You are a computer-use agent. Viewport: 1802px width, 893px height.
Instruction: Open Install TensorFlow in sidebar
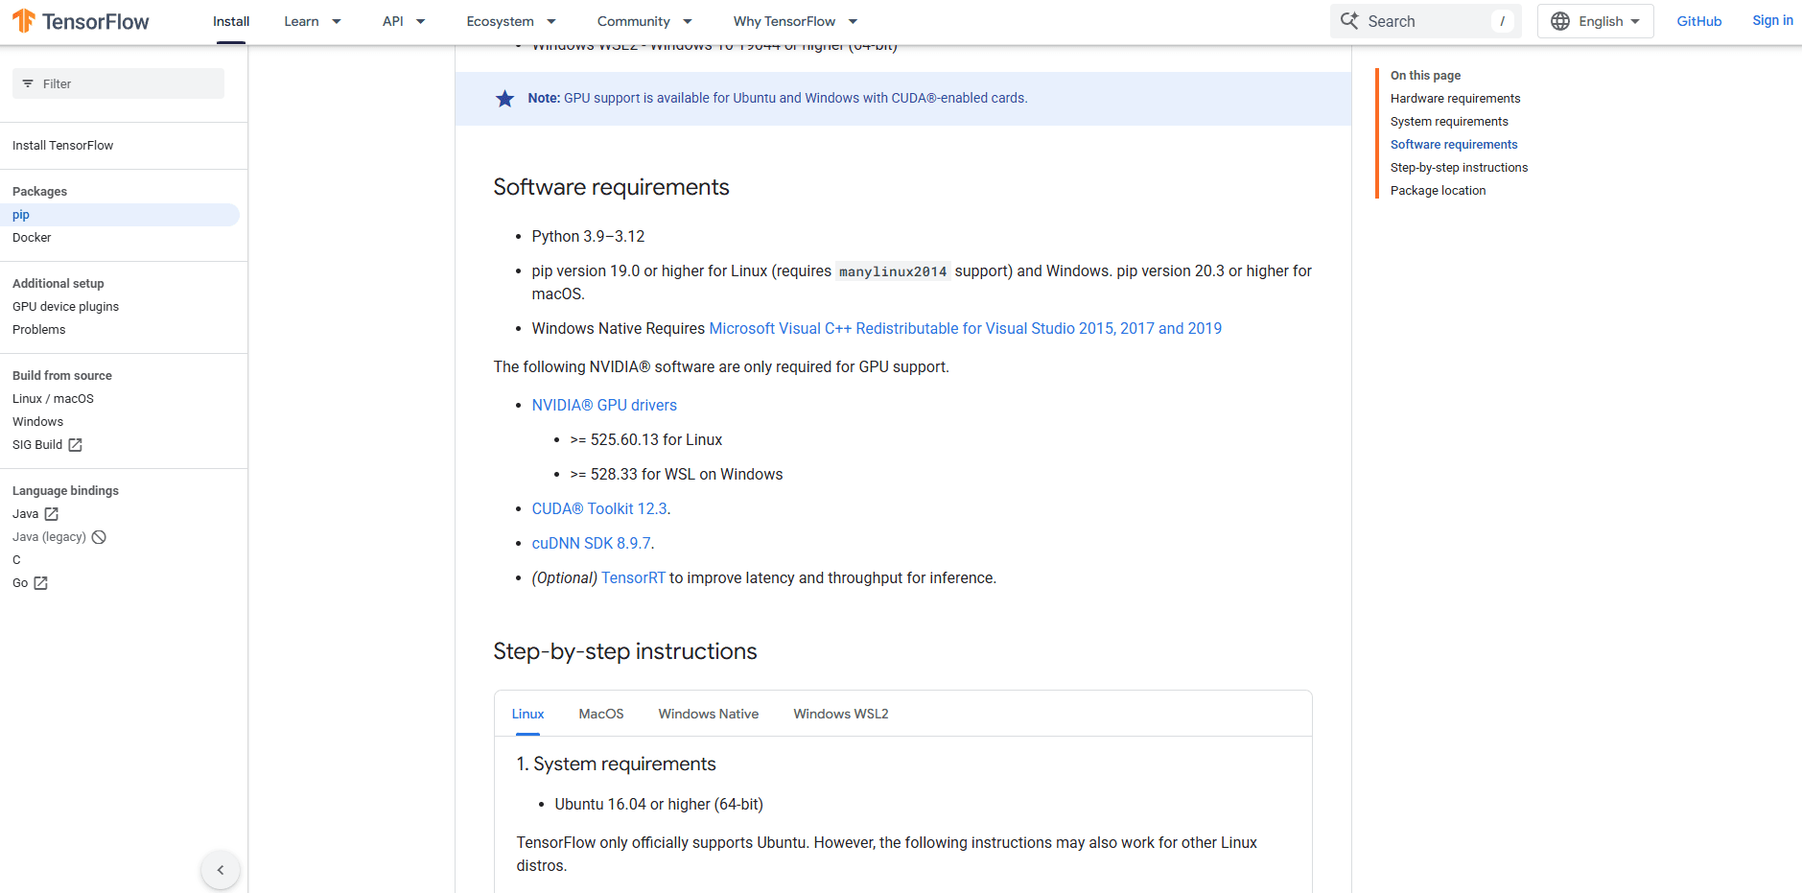pos(62,146)
